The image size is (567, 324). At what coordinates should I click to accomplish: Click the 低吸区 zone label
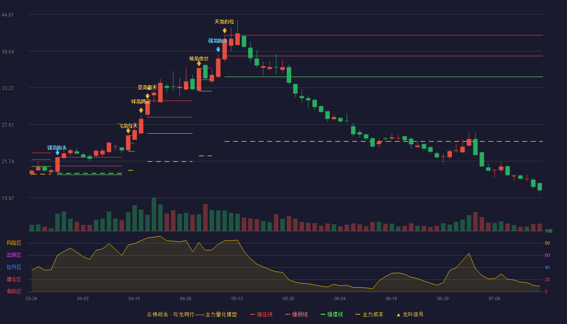click(x=14, y=291)
